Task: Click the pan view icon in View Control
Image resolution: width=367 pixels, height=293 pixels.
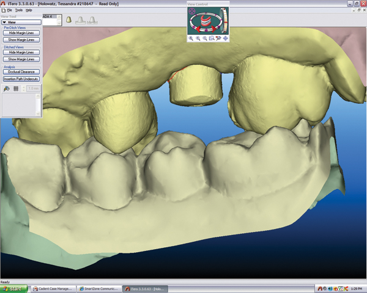Action: (x=226, y=38)
